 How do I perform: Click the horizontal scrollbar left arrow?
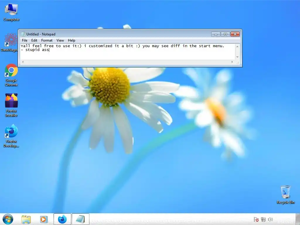point(23,62)
